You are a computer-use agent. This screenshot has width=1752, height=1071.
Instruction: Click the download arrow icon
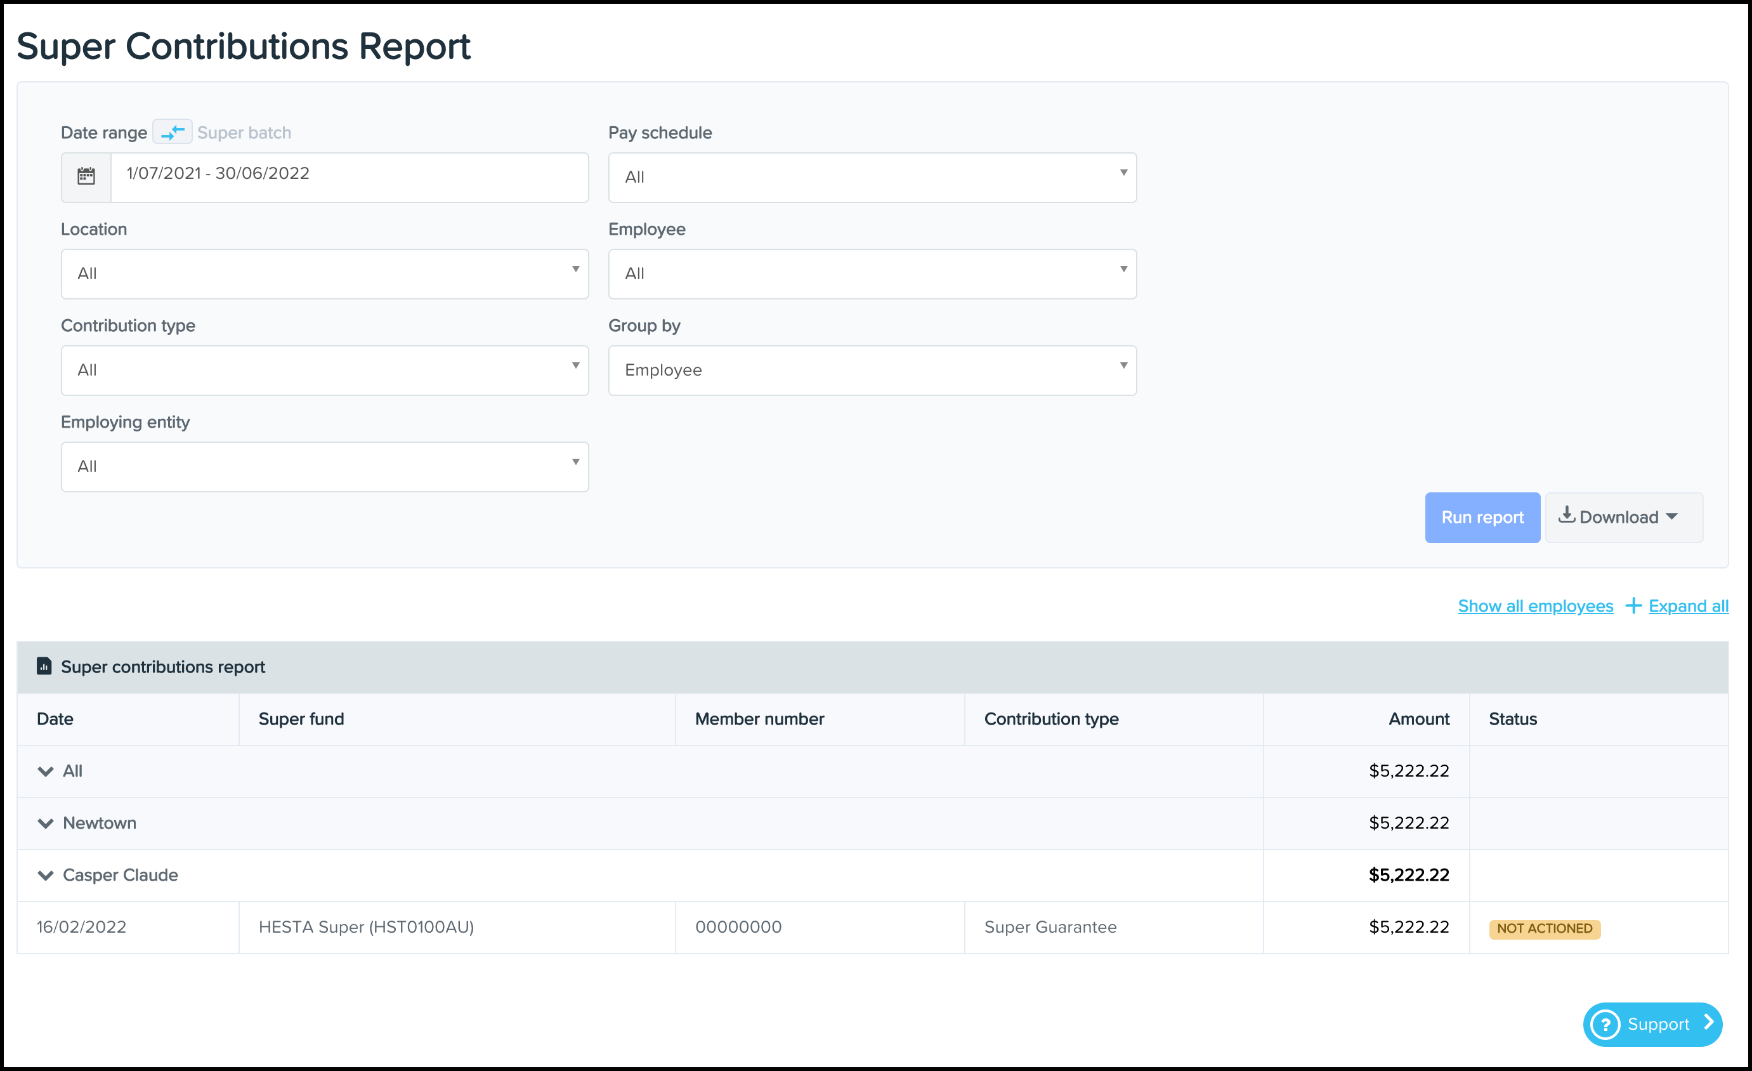[x=1566, y=516]
